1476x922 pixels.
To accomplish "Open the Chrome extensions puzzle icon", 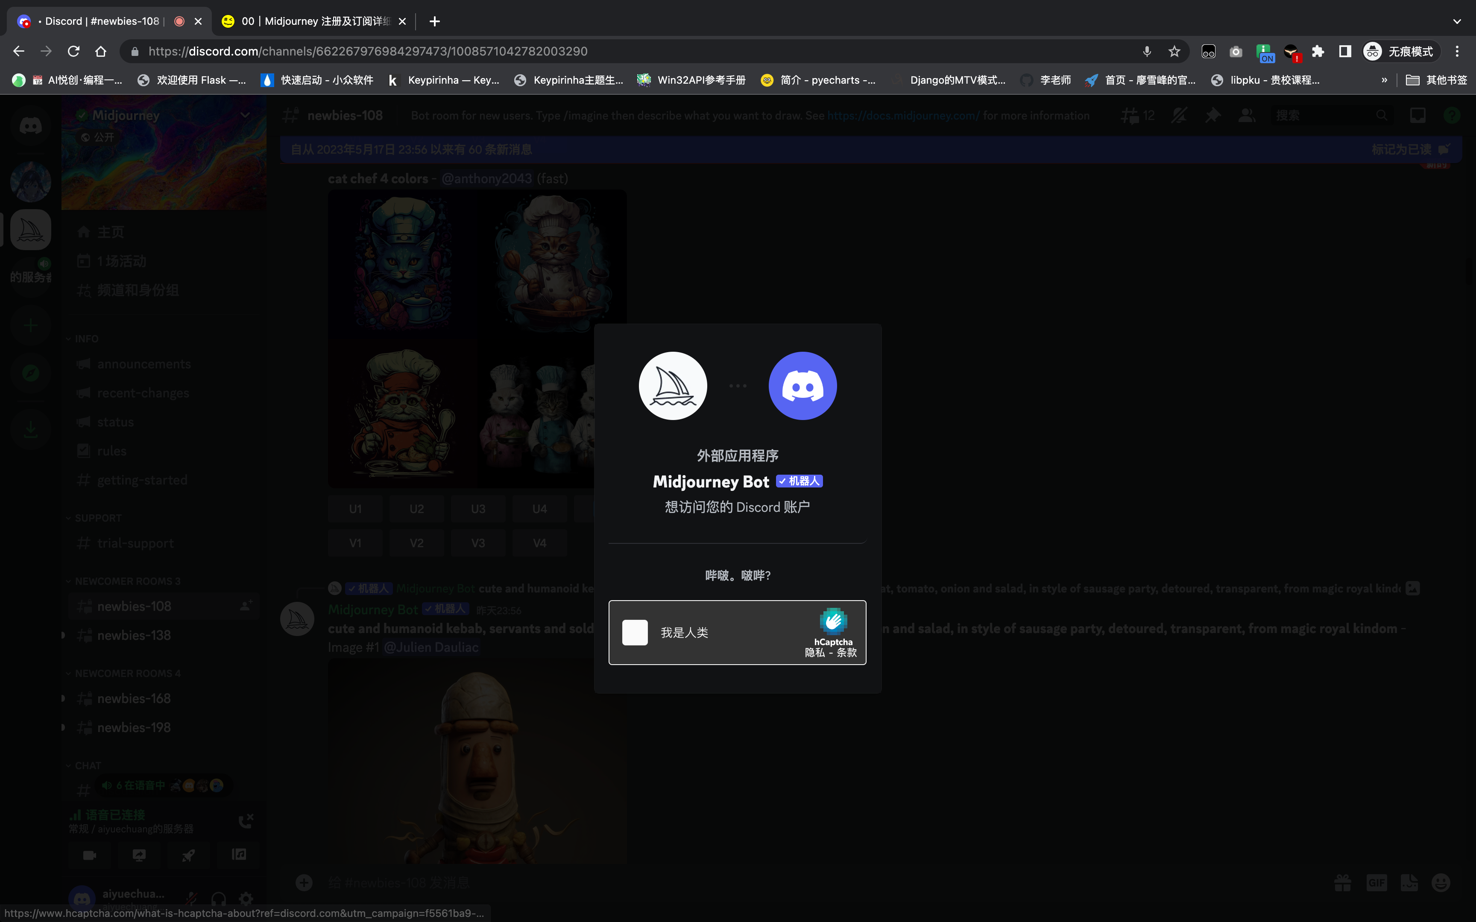I will 1318,51.
